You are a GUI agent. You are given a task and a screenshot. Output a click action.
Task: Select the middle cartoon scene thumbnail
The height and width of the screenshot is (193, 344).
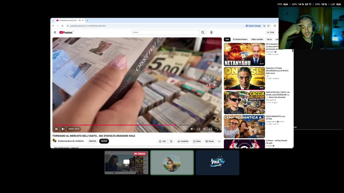172,163
